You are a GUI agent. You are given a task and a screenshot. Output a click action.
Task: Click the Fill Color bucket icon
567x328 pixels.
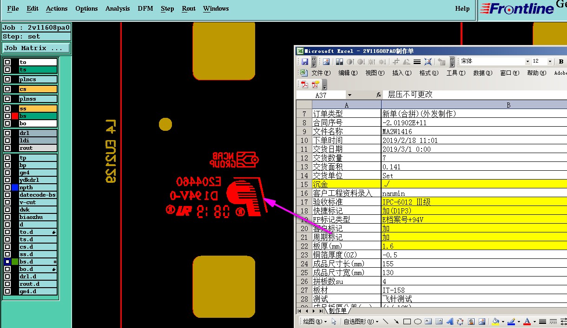coord(495,322)
